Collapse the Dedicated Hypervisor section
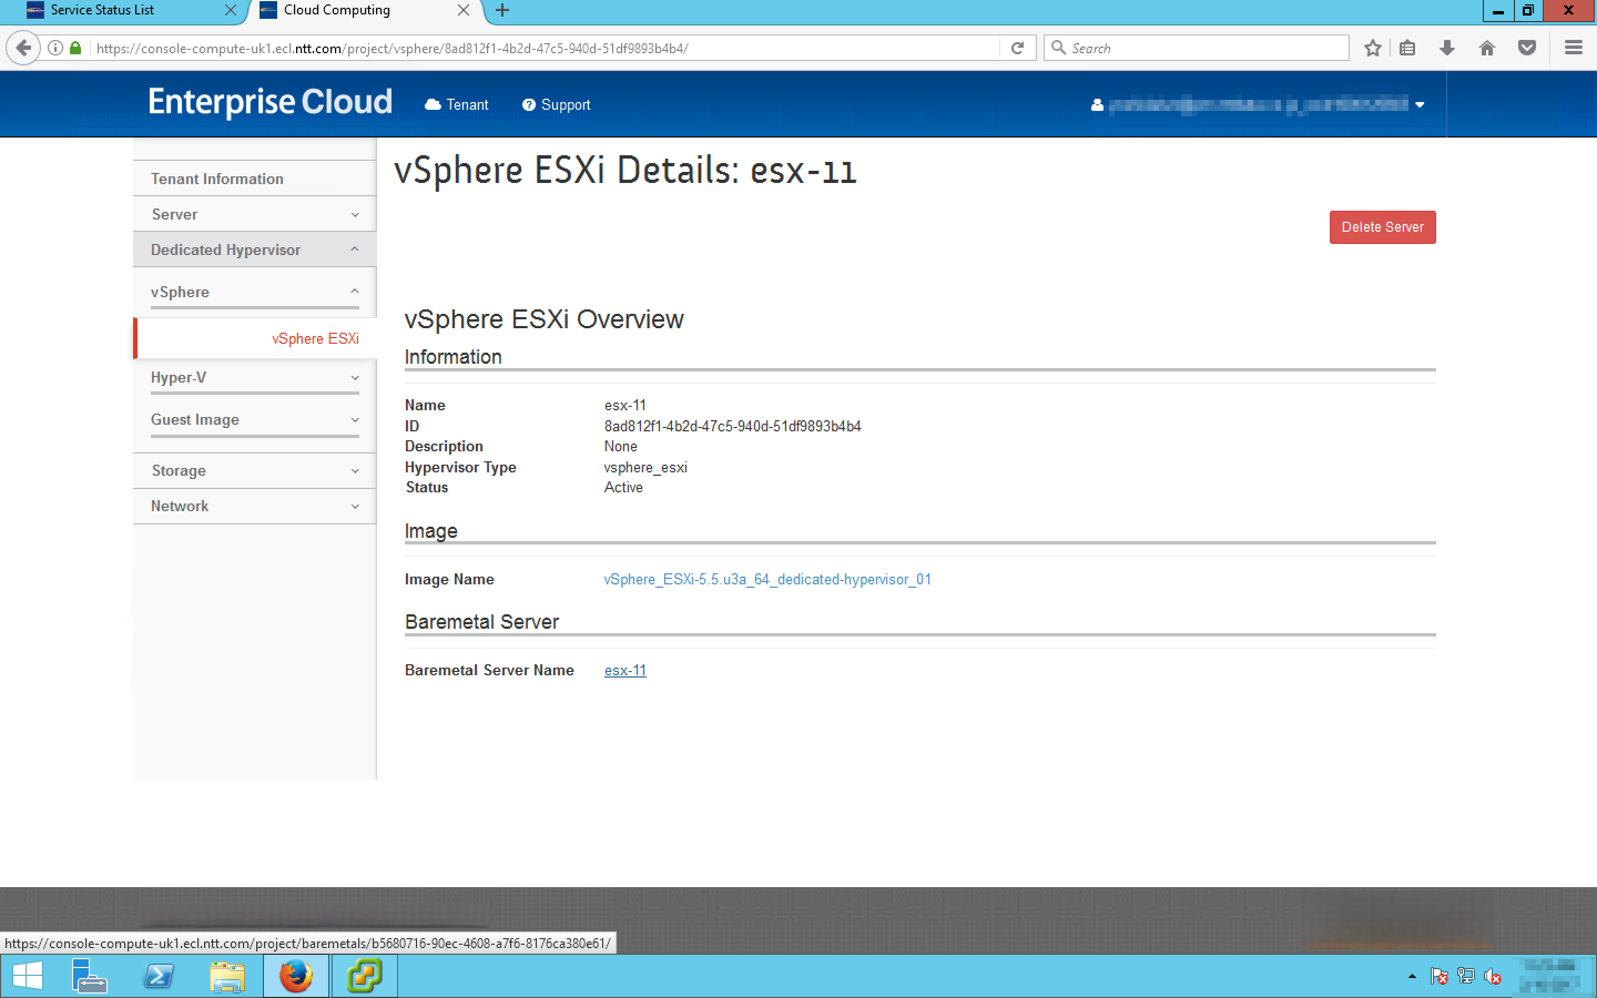 254,249
